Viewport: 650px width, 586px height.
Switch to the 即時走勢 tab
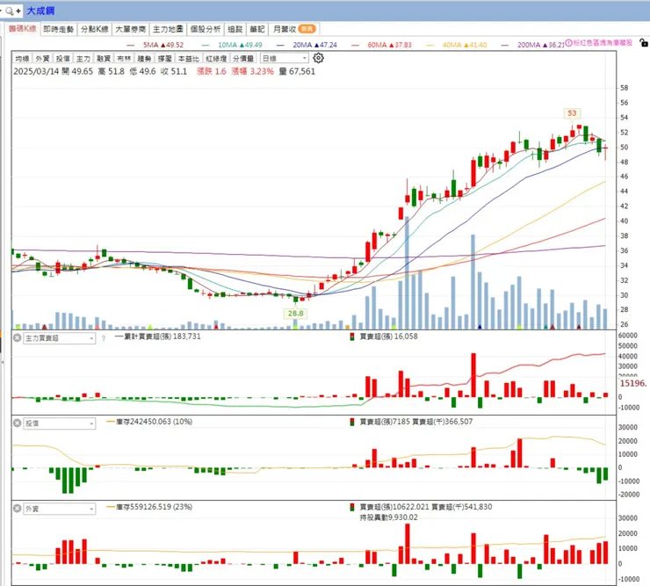pos(59,29)
